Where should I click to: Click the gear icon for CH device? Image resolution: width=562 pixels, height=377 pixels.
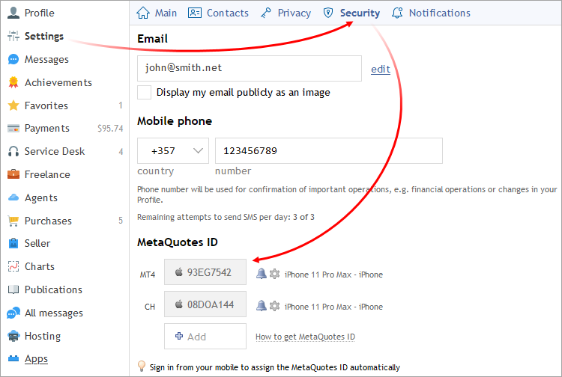pyautogui.click(x=274, y=306)
